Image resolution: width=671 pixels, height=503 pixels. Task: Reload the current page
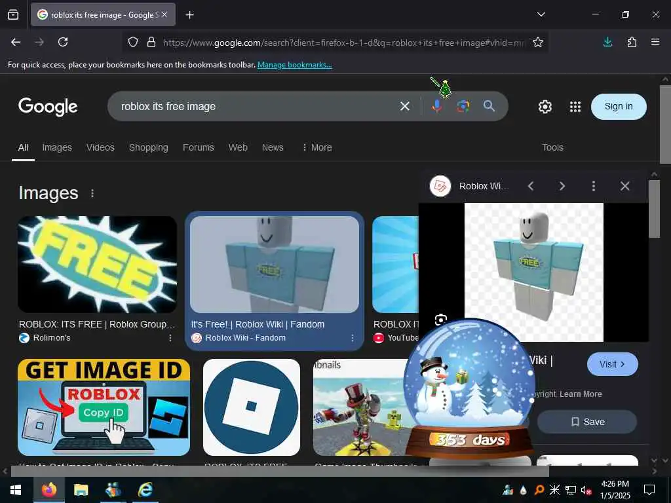(63, 42)
